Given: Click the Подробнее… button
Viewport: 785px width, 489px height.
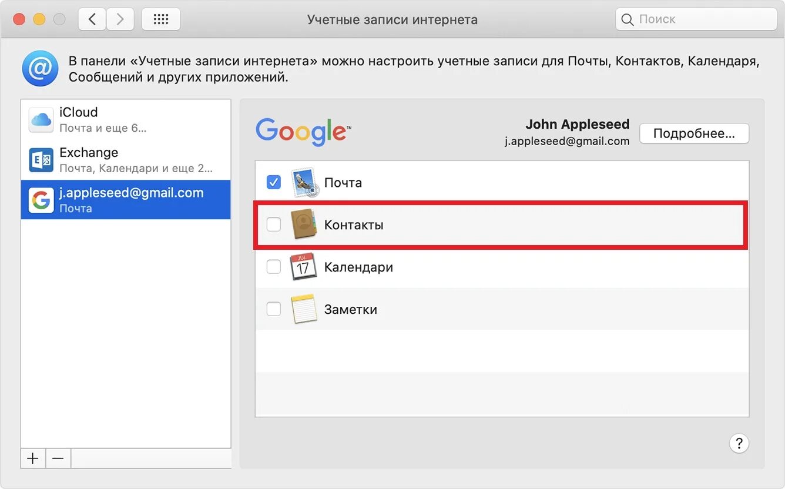Looking at the screenshot, I should (694, 133).
